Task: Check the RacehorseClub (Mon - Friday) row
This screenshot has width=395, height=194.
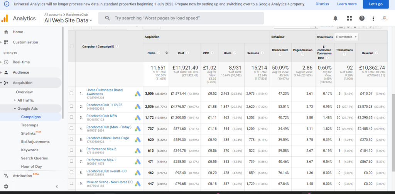Action: [71, 129]
